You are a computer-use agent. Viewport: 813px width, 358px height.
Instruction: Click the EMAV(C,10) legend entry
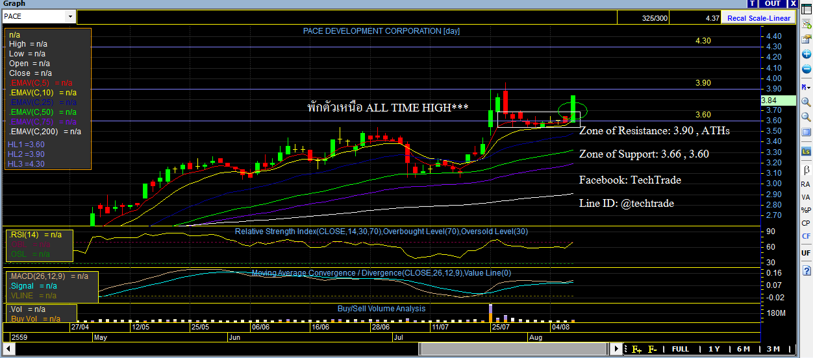[43, 93]
